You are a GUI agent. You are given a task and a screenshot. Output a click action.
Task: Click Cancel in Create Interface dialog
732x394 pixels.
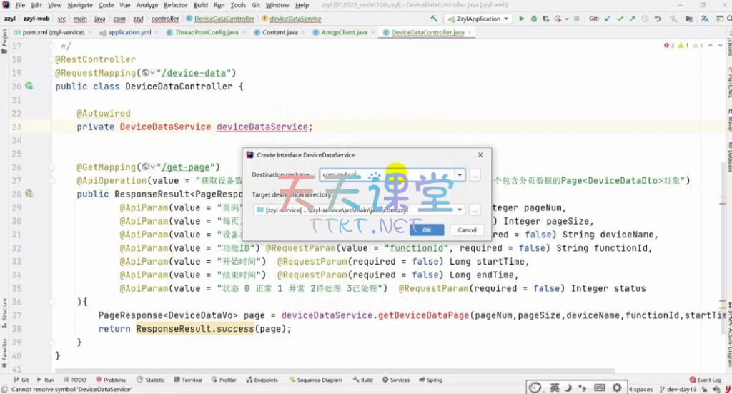pos(467,230)
